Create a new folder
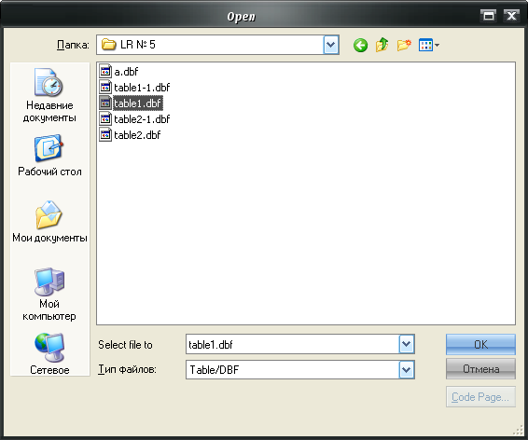Viewport: 528px width, 440px height. [404, 45]
